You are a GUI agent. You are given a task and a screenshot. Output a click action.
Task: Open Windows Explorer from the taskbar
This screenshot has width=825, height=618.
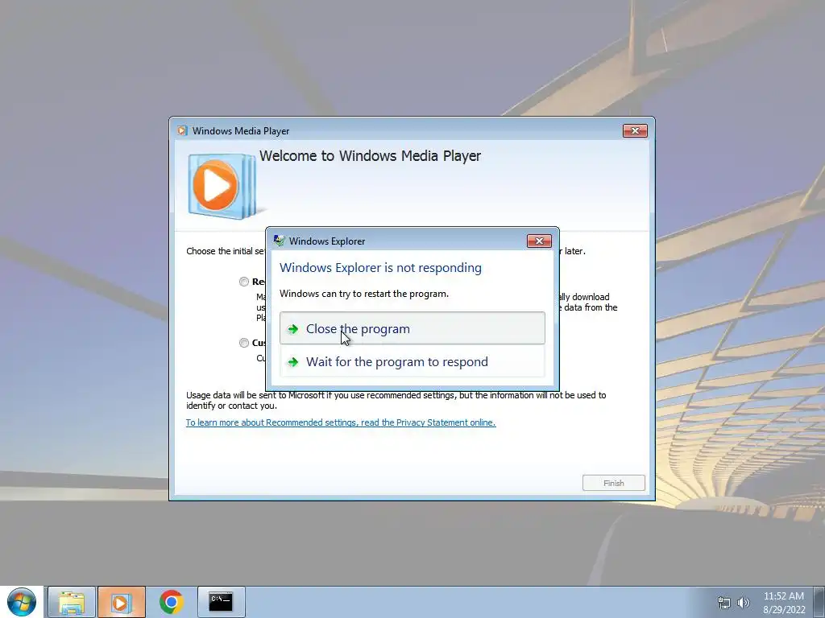72,602
